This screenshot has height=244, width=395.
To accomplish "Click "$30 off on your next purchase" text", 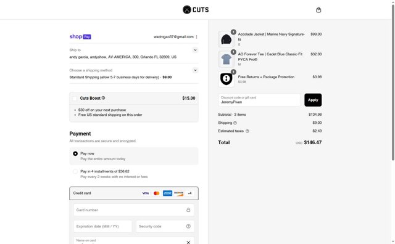I will tap(102, 110).
